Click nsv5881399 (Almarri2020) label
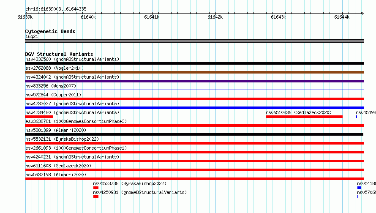Image resolution: width=376 pixels, height=213 pixels. click(x=56, y=130)
